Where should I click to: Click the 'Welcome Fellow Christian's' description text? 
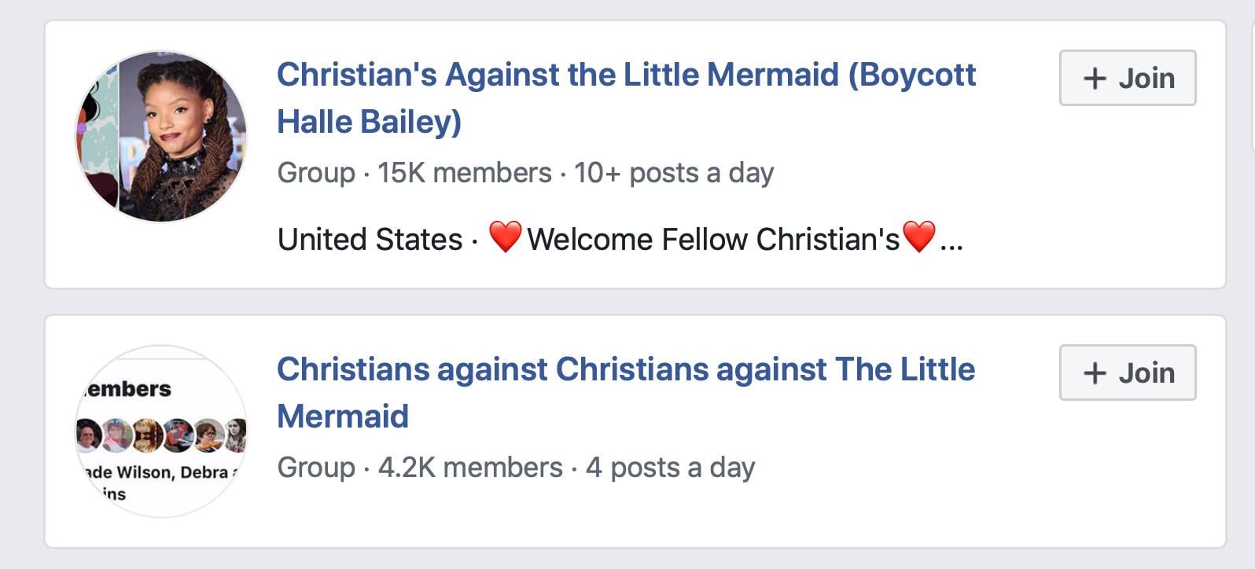(712, 240)
